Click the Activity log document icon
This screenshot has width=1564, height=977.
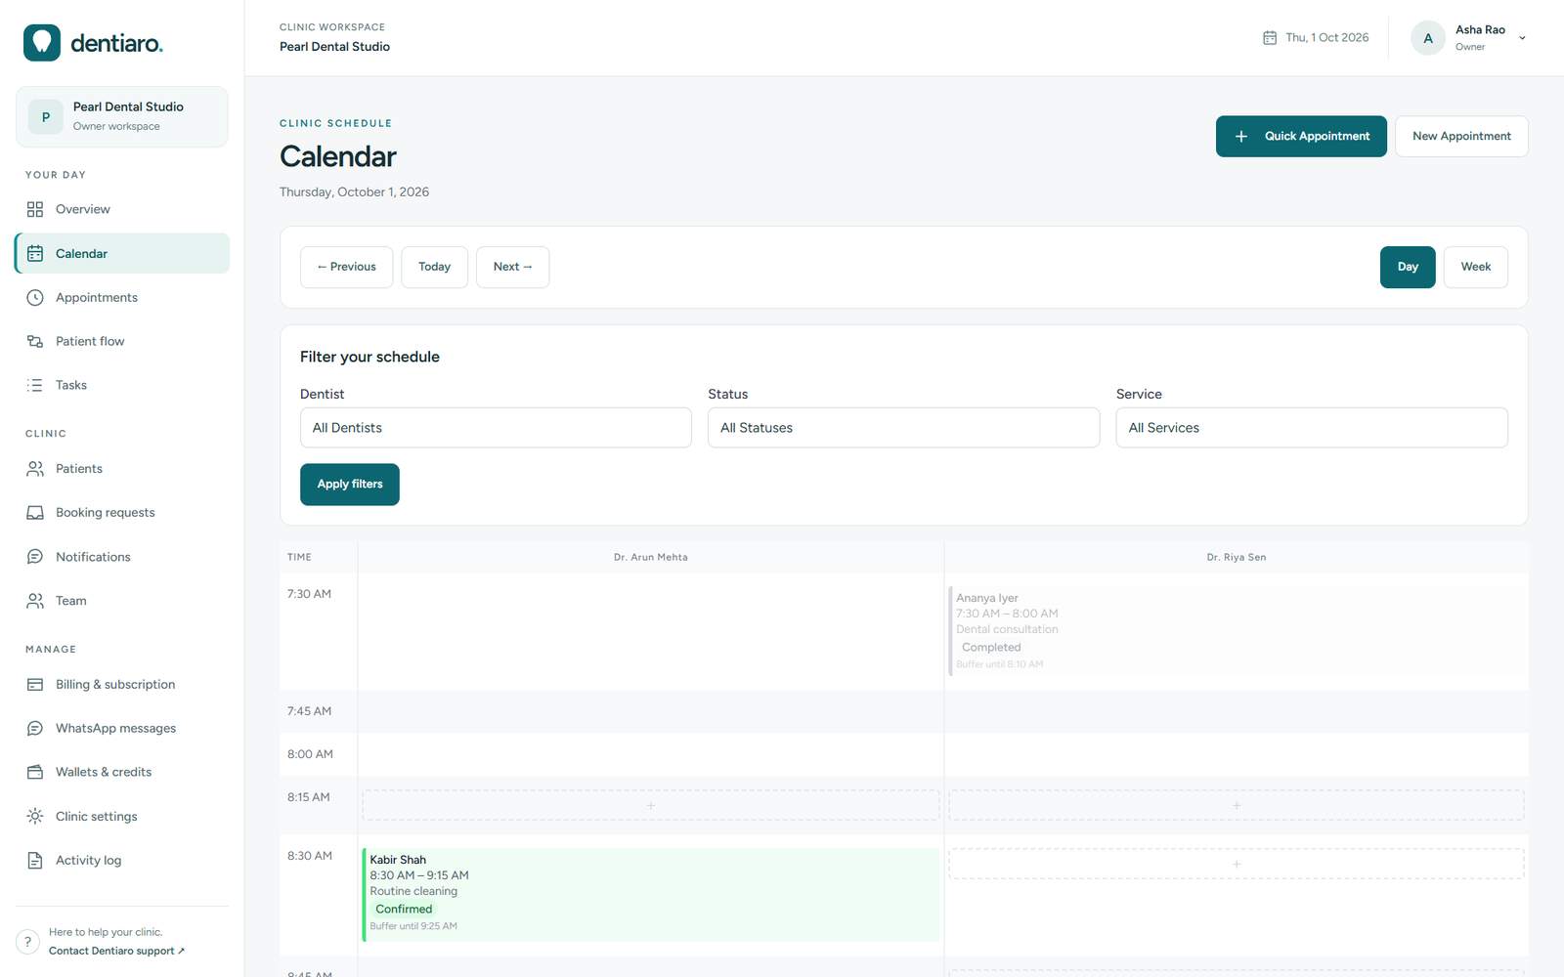tap(35, 861)
